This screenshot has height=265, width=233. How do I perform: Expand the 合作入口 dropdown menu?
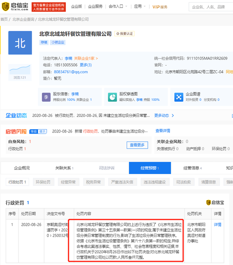point(117,7)
